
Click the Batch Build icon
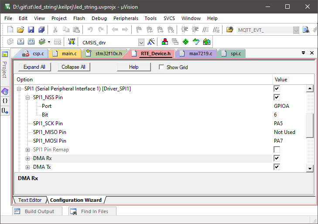pyautogui.click(x=42, y=42)
